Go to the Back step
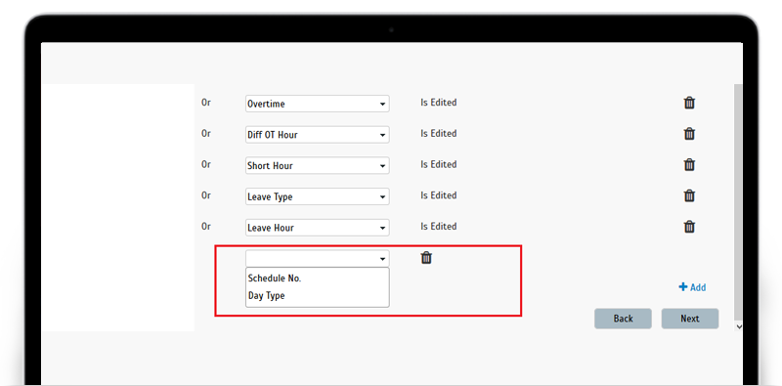The image size is (782, 386). tap(623, 319)
